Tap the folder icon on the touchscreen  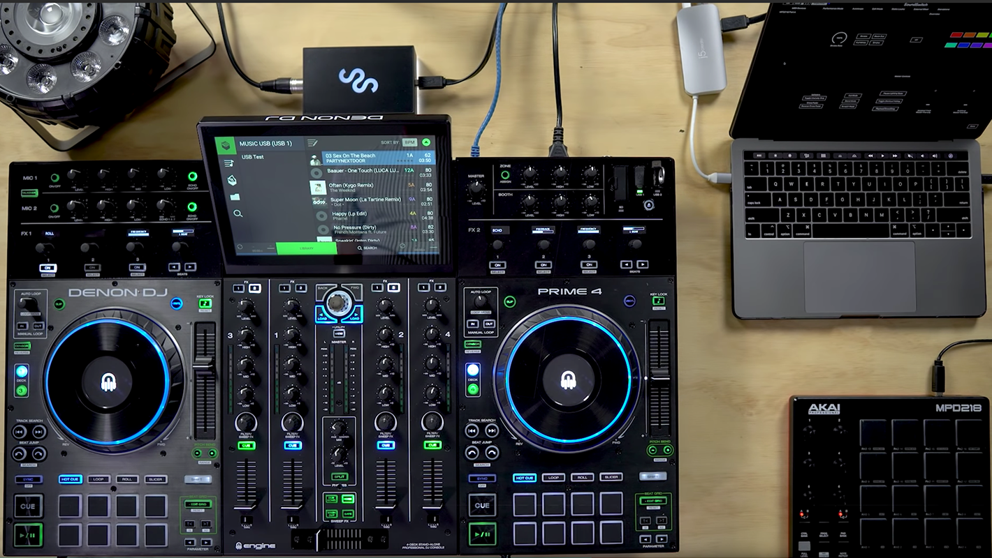[x=235, y=197]
